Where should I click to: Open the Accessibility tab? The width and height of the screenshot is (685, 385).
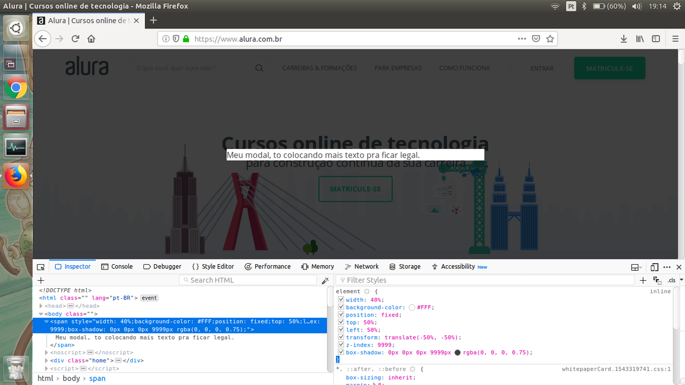pyautogui.click(x=459, y=267)
